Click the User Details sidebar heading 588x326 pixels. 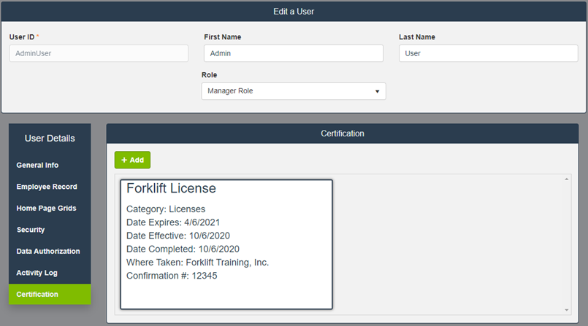(x=50, y=139)
